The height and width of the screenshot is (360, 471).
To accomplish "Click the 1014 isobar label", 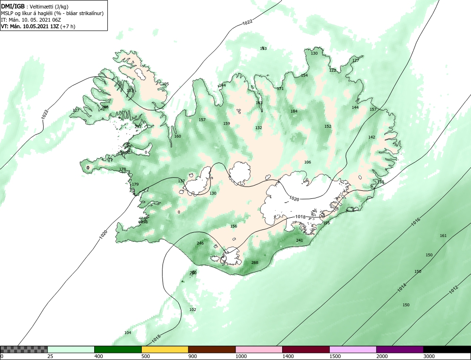I will tap(402, 288).
